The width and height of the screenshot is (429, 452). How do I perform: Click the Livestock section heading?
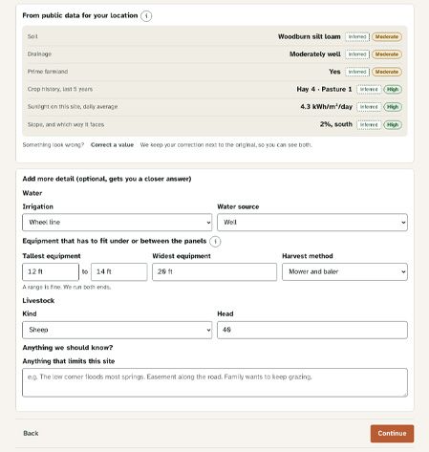tap(38, 301)
